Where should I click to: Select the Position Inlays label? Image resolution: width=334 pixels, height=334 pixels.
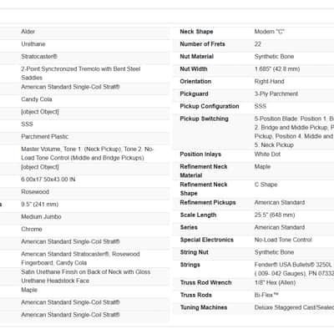200,154
